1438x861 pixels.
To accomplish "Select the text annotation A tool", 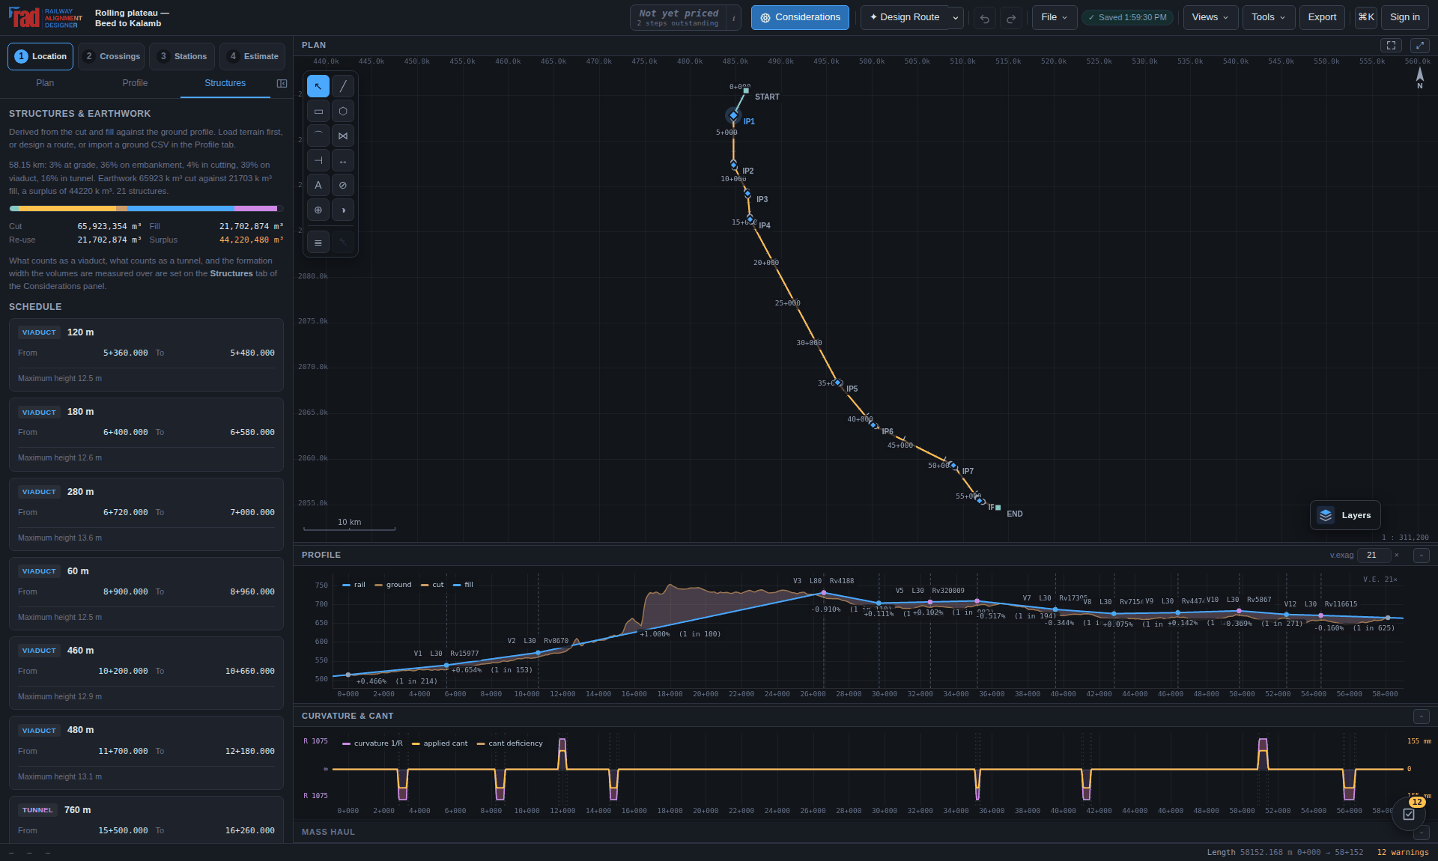I will [318, 186].
